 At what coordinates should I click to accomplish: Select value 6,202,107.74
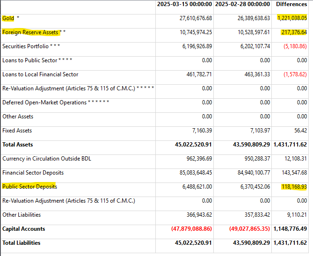pos(255,46)
